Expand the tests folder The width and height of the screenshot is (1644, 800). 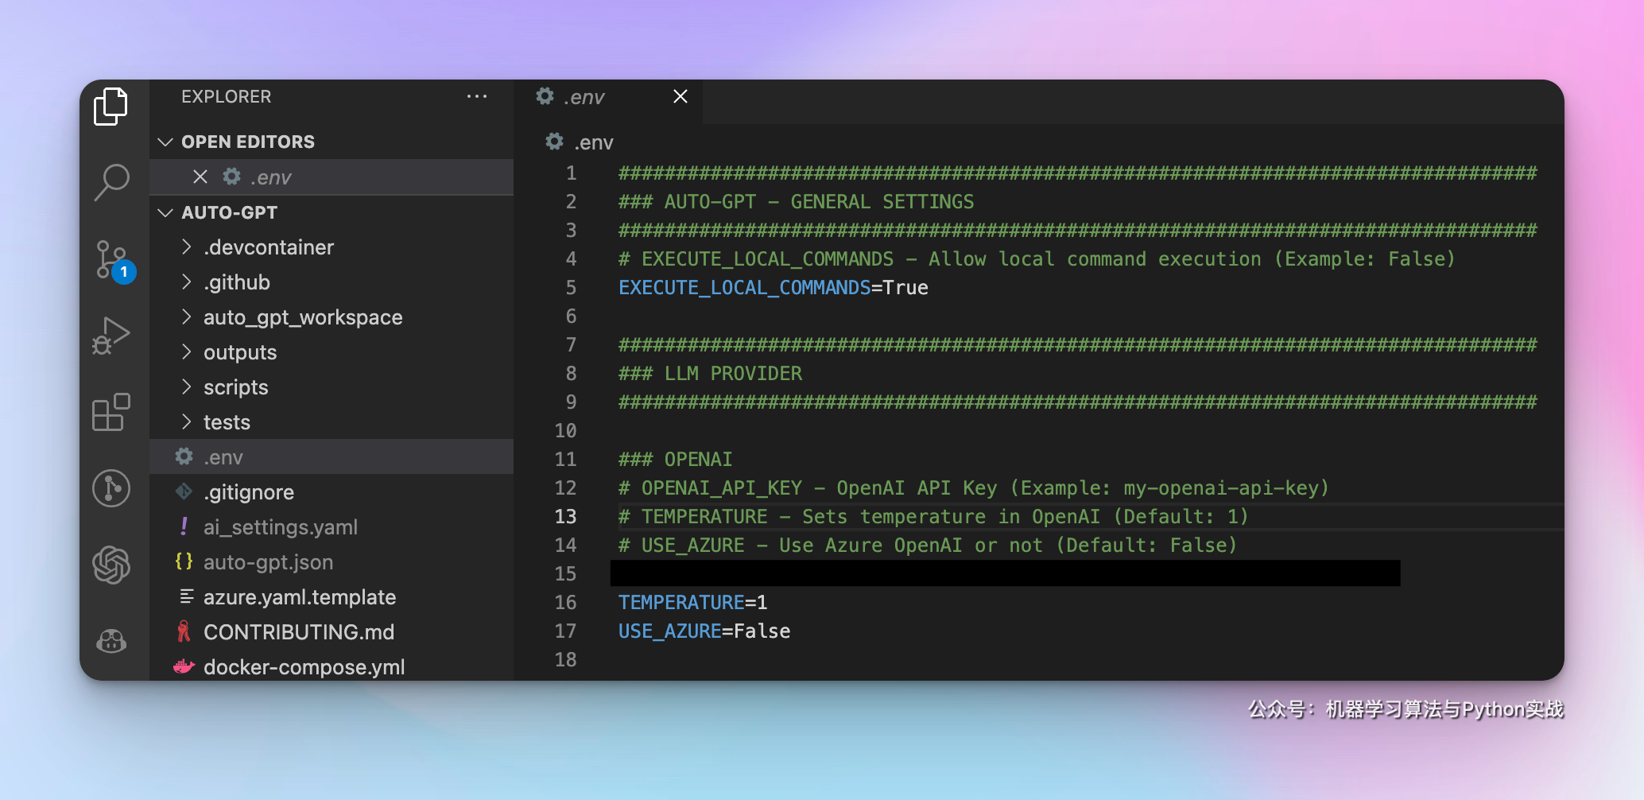(186, 421)
